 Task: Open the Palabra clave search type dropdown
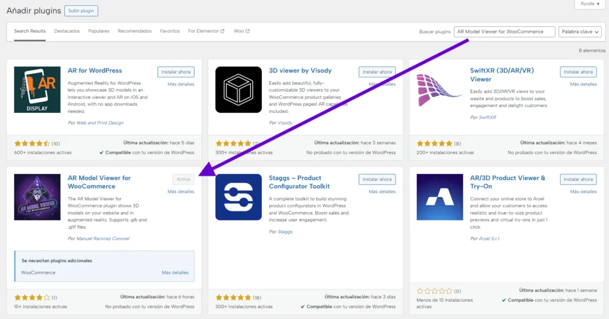pyautogui.click(x=580, y=32)
